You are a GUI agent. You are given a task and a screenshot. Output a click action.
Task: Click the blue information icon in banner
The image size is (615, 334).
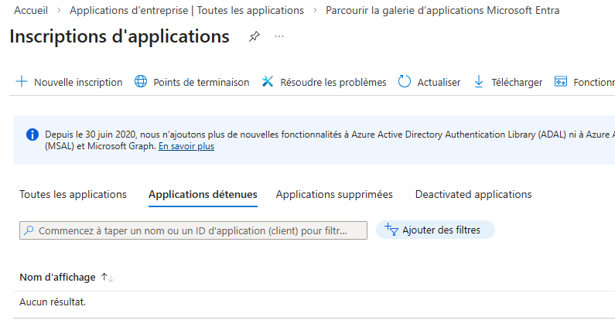pyautogui.click(x=32, y=135)
